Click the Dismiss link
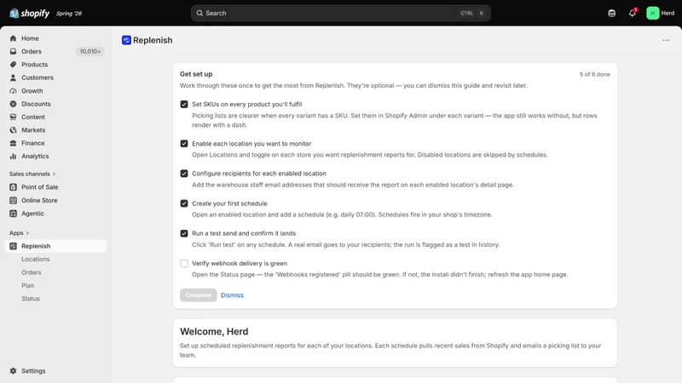This screenshot has height=383, width=682. [x=232, y=295]
